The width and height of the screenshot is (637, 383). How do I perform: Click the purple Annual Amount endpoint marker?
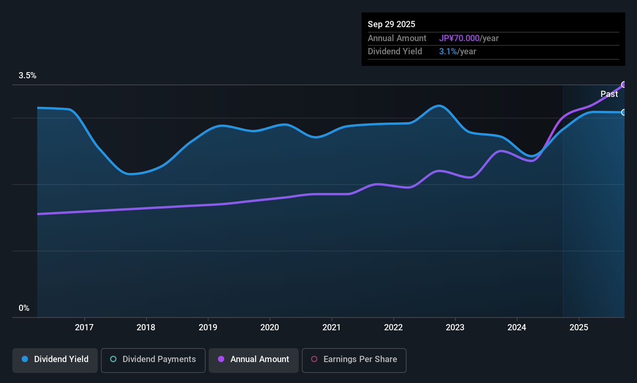pos(624,85)
